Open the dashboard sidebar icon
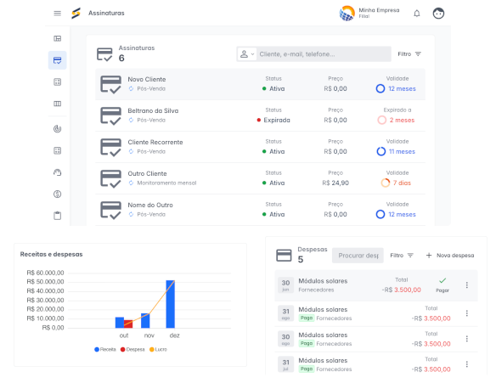496x383 pixels. coord(57,38)
